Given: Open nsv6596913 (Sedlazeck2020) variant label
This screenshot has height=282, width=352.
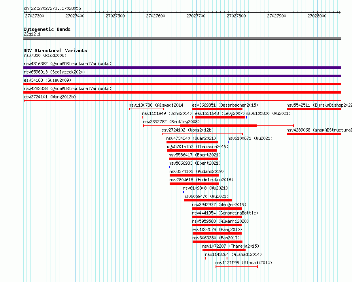Looking at the screenshot, I should point(55,72).
